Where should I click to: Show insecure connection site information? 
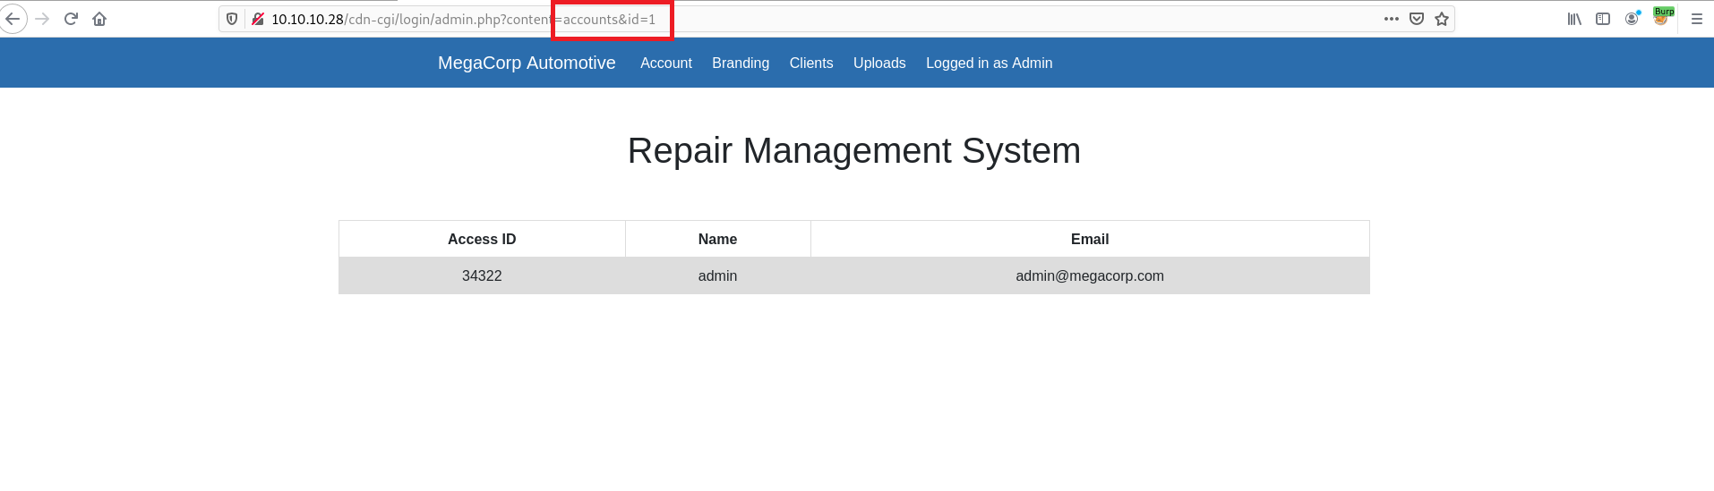point(258,19)
